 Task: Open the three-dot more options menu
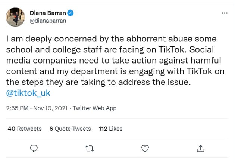tap(225, 13)
